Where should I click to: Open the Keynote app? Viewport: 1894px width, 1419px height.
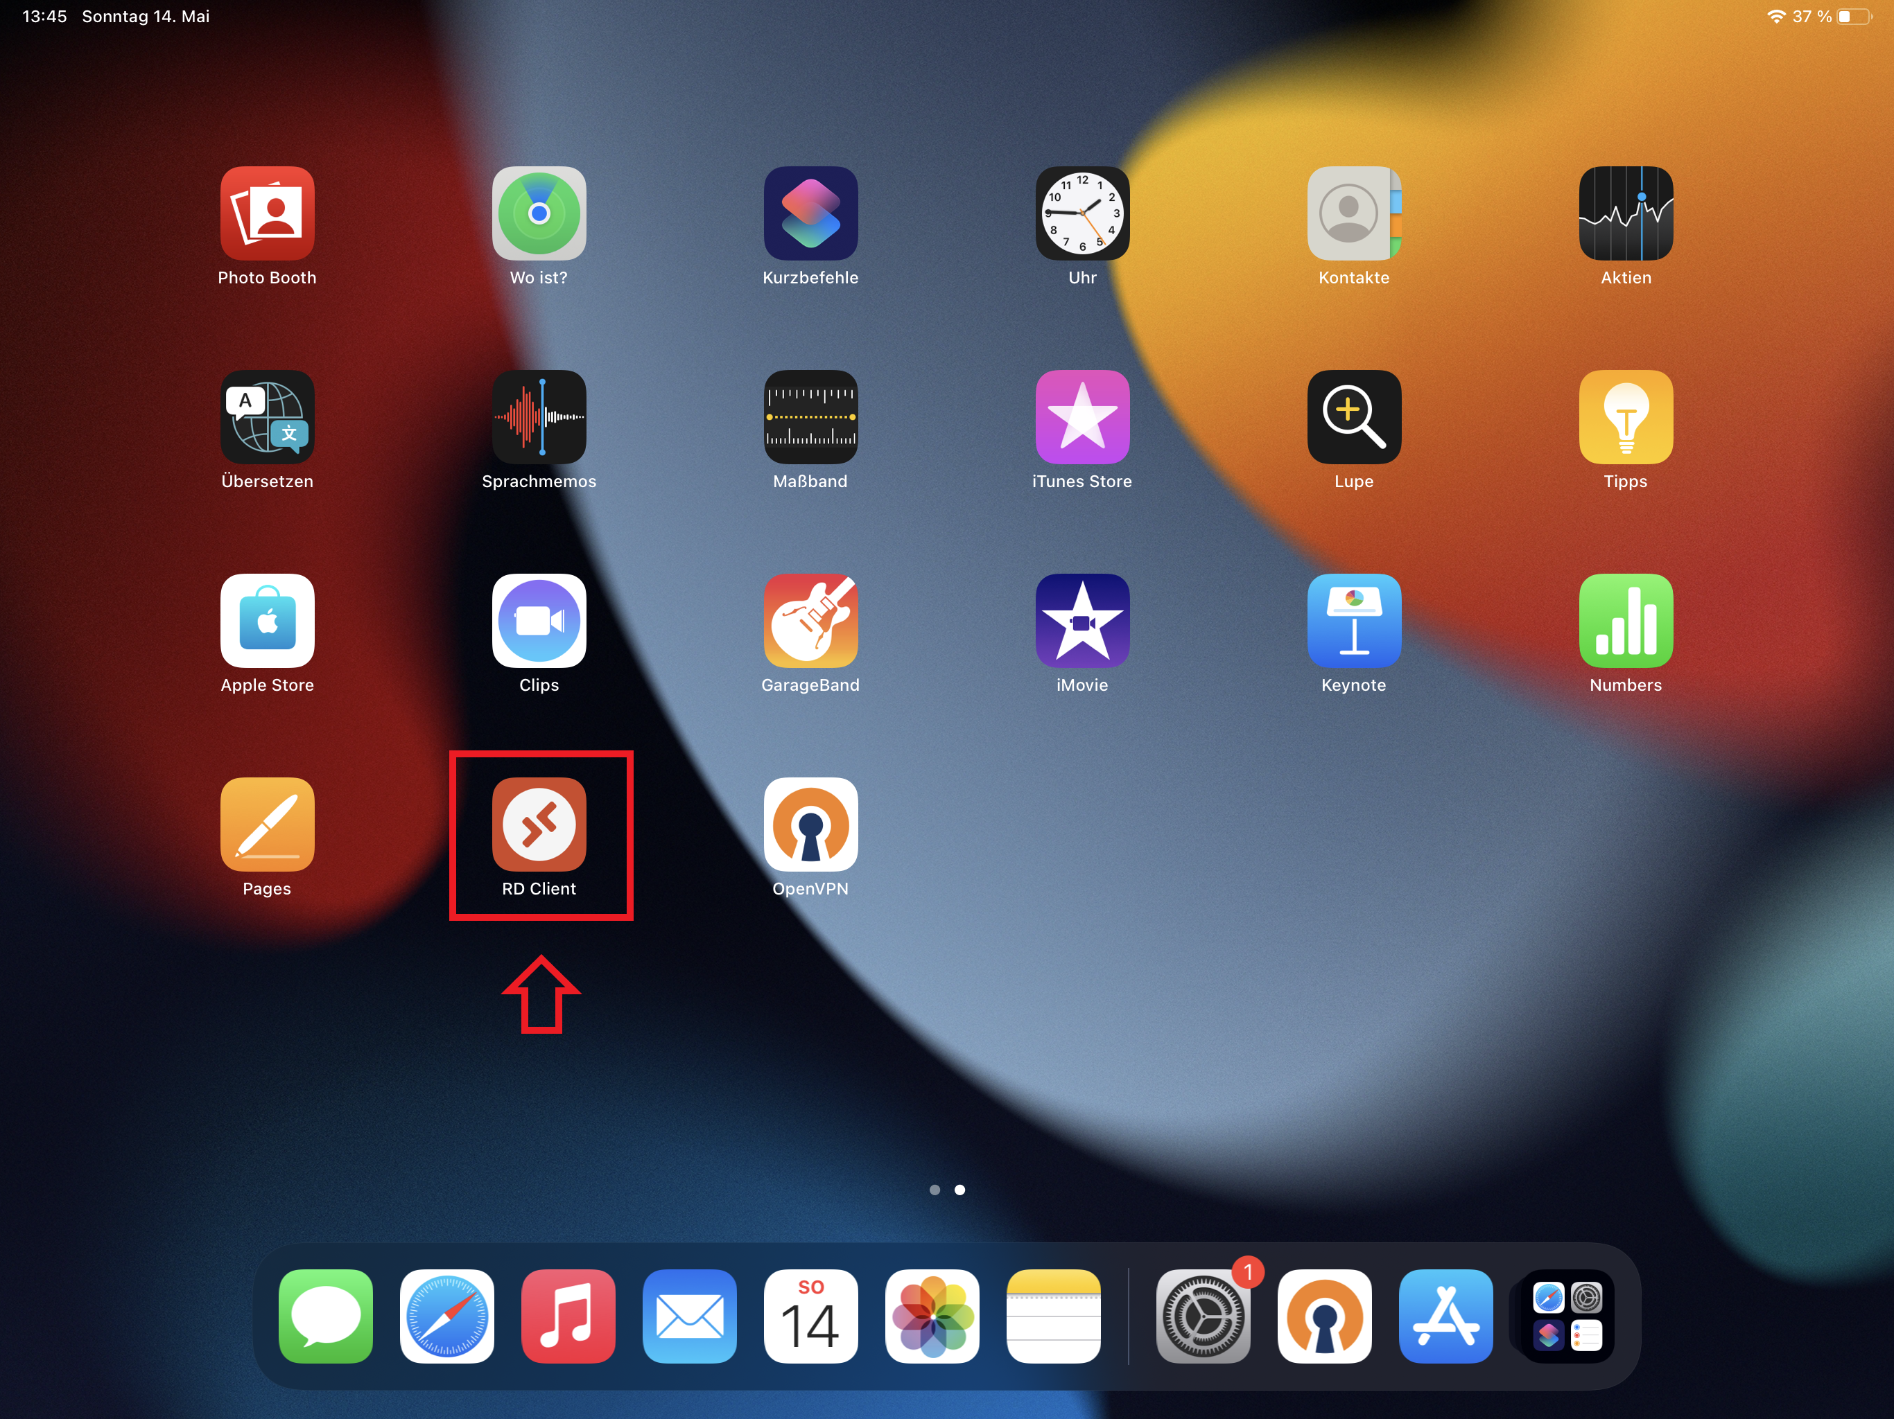pos(1354,621)
